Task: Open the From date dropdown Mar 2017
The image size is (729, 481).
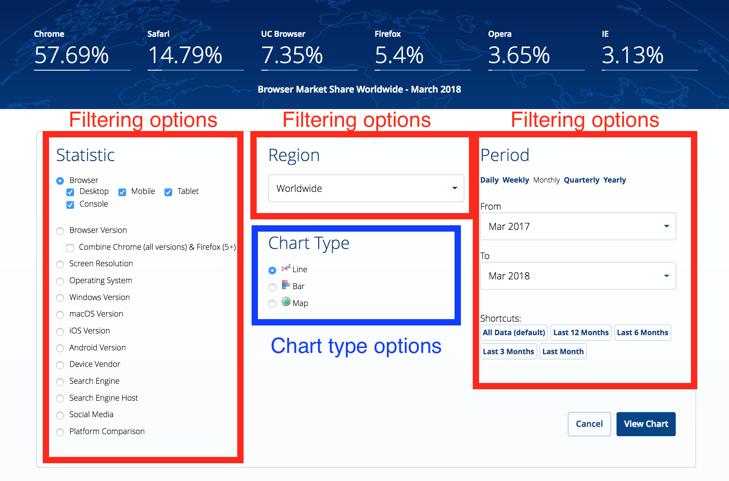Action: (578, 226)
